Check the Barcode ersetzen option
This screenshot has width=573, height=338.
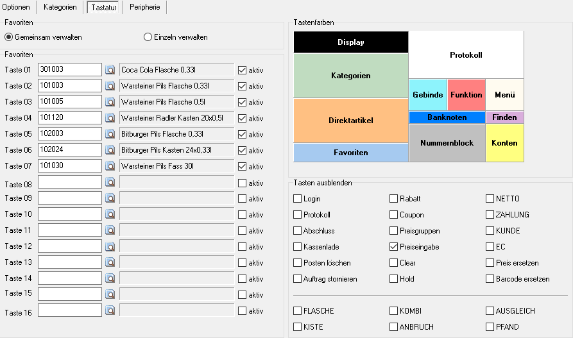click(490, 279)
